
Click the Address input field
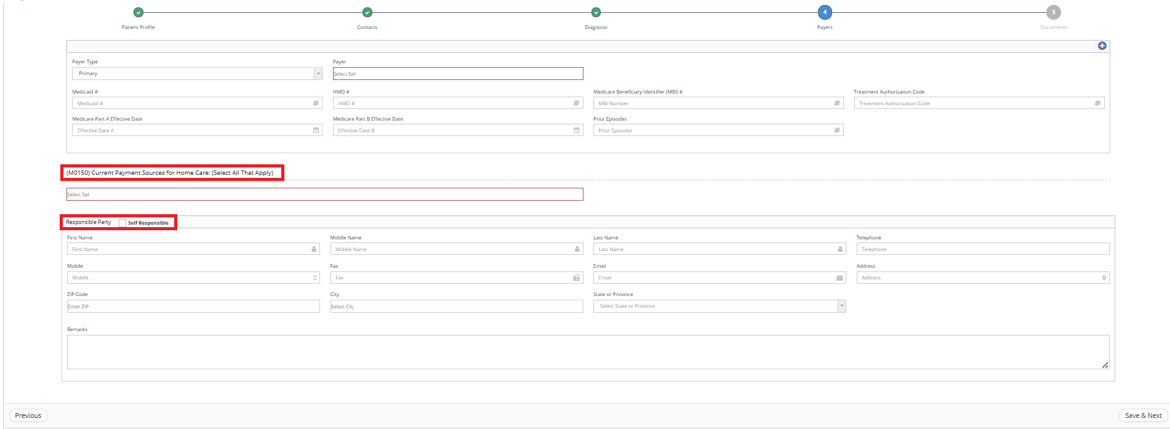tap(983, 278)
